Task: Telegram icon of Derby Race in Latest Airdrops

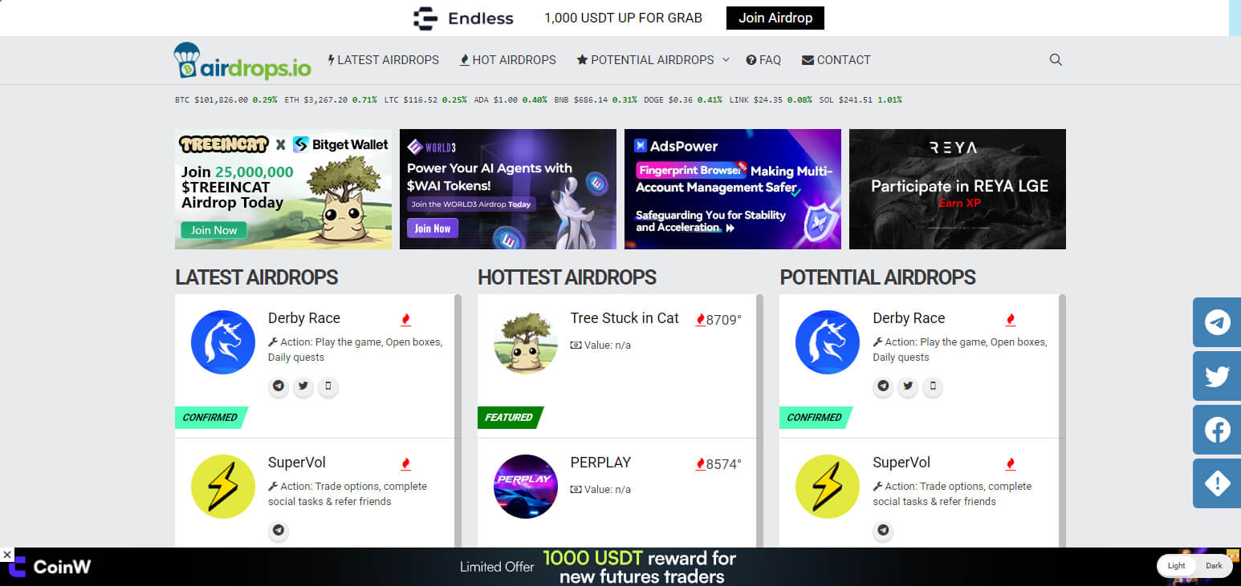Action: pos(279,386)
